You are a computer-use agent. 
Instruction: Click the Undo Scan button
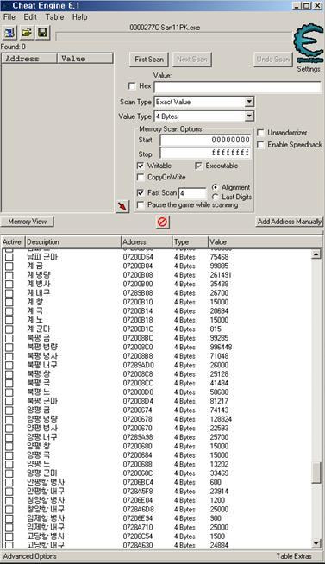point(273,60)
